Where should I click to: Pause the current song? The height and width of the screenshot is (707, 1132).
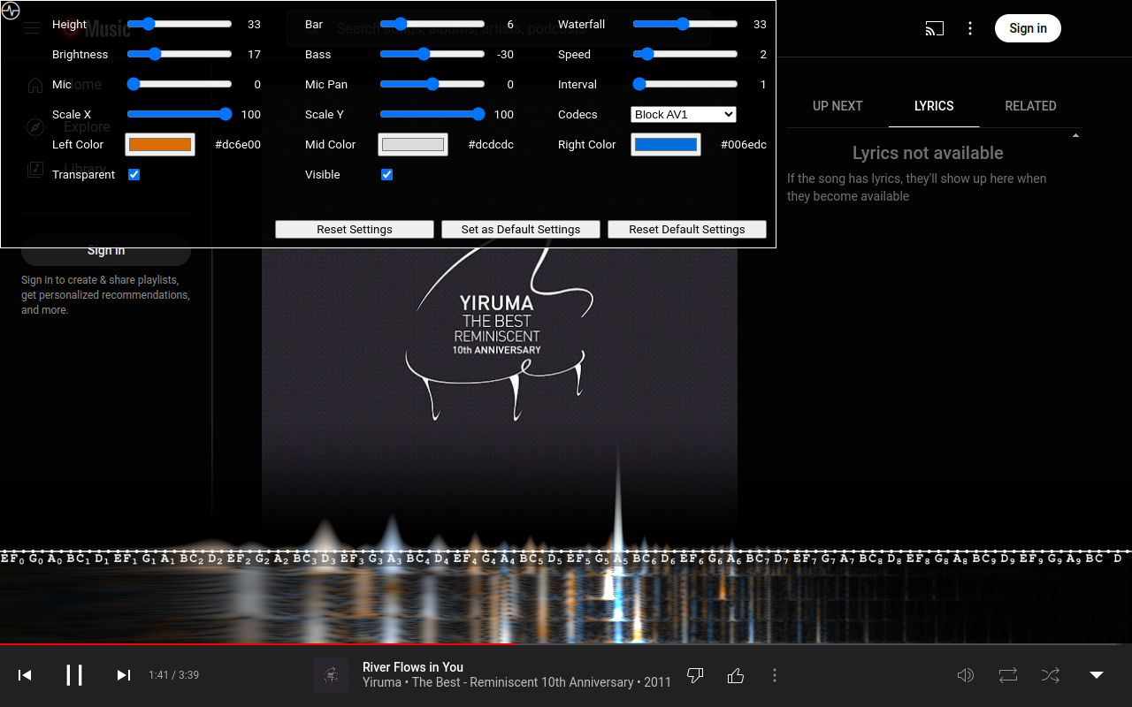[74, 675]
